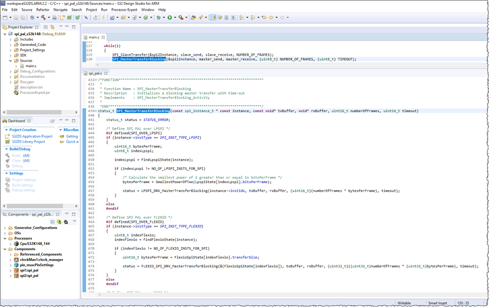This screenshot has width=489, height=307.
Task: Maximize the Project Explorer panel
Action: coord(73,27)
